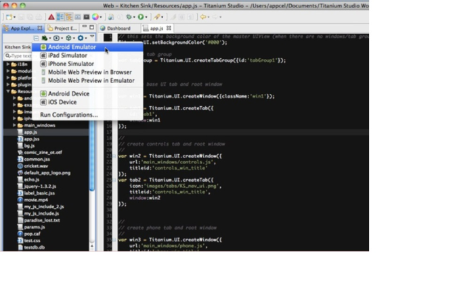Select common.jss in the file tree

point(37,159)
